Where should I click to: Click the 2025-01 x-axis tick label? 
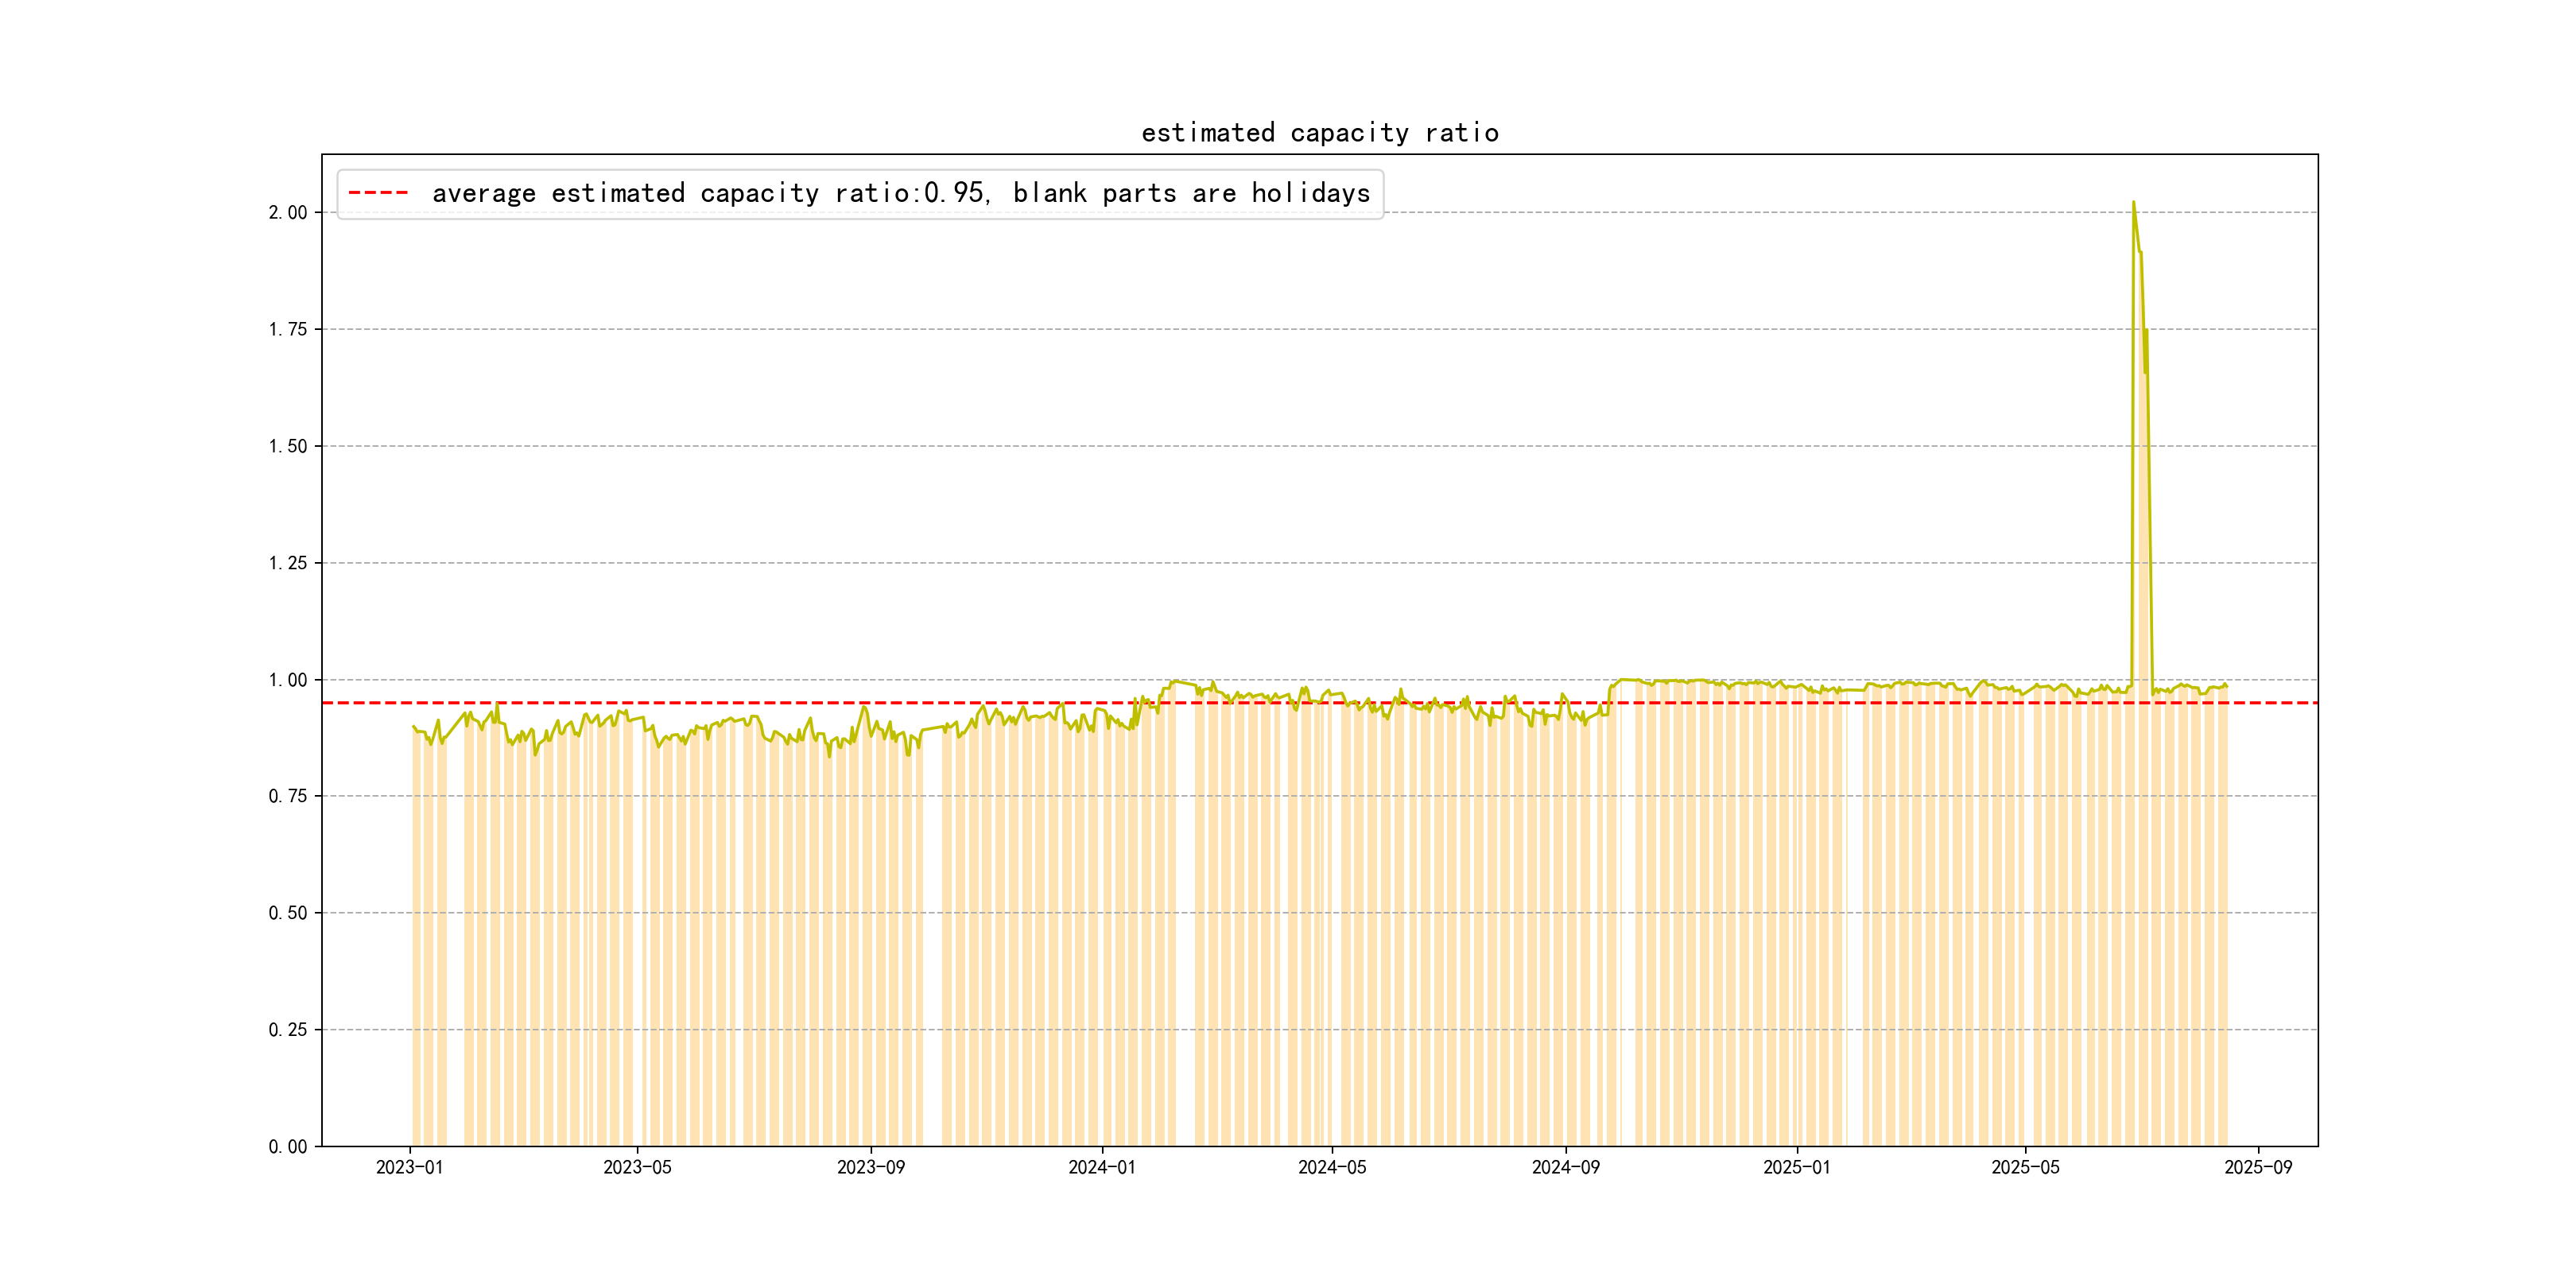[1797, 1167]
